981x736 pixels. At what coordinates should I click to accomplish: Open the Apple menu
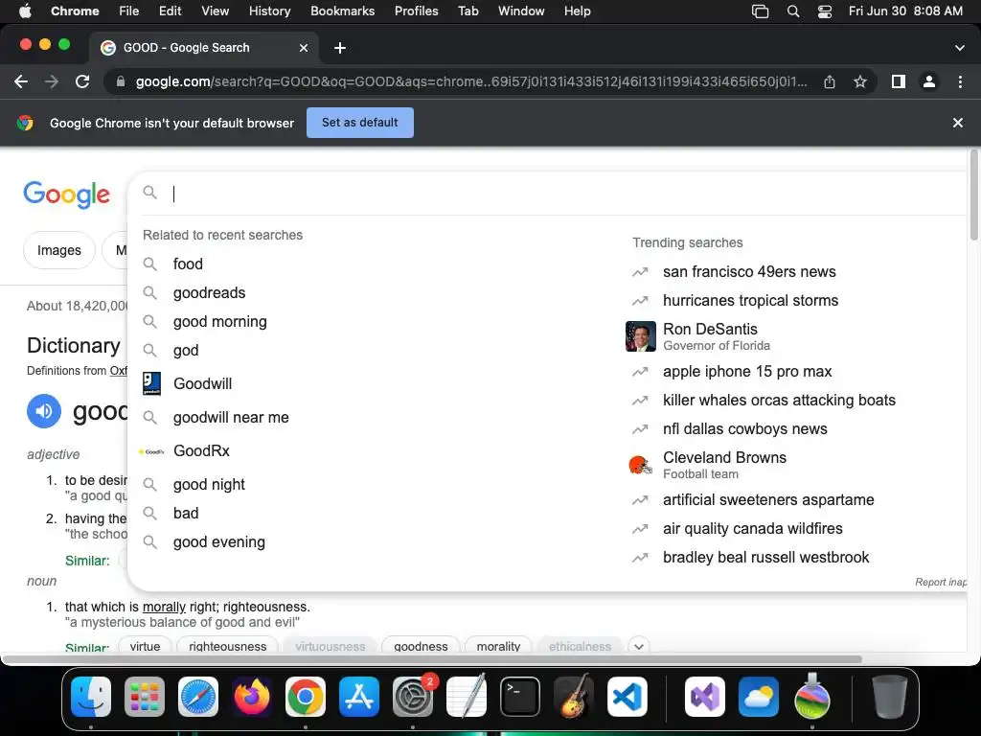click(25, 11)
